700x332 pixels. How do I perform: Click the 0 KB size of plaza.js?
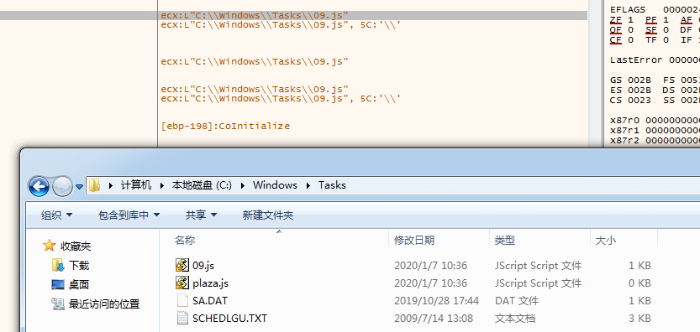tap(639, 283)
